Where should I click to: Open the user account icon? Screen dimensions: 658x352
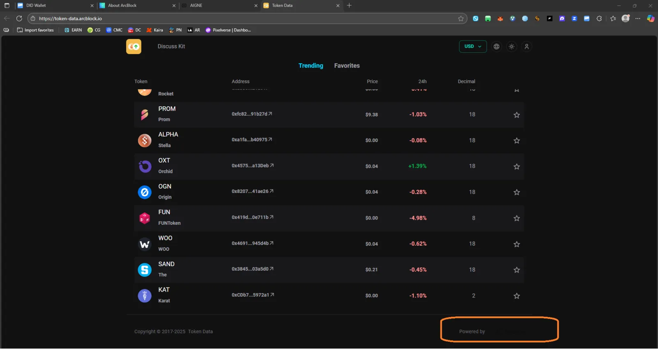point(526,46)
